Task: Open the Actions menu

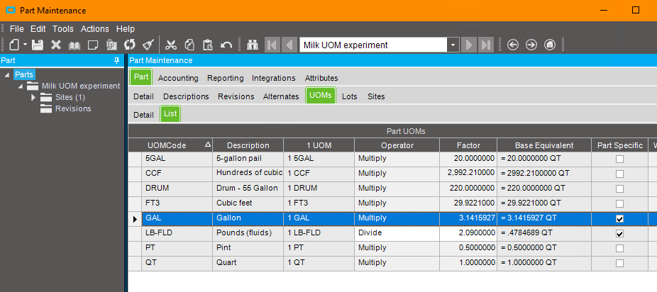Action: 94,29
